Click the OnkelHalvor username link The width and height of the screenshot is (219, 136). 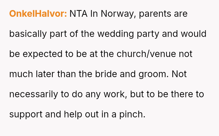(x=38, y=14)
